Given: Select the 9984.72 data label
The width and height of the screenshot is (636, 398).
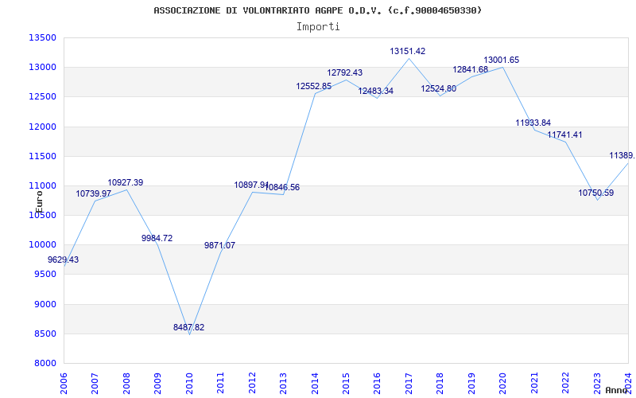Looking at the screenshot, I should (157, 238).
